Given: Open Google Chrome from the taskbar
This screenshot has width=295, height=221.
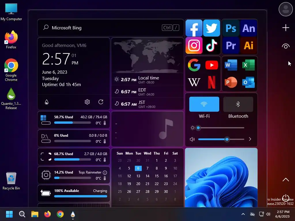Looking at the screenshot, I should coord(60,214).
